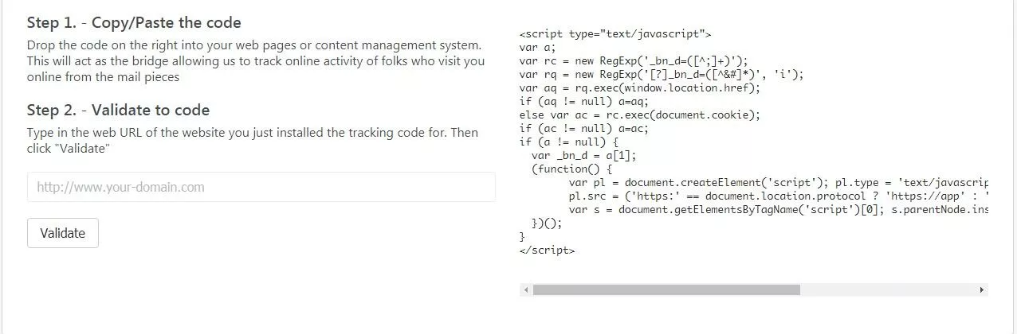Image resolution: width=1017 pixels, height=334 pixels.
Task: Click the 'var rq = new RegExp' line
Action: [661, 75]
